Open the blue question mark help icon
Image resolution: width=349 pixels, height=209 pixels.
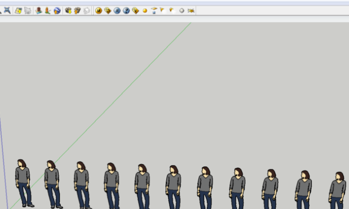126,10
